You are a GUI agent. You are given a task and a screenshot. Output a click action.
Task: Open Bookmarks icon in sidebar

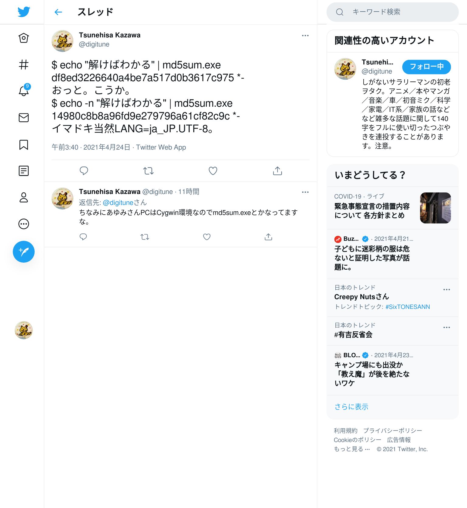pos(24,145)
